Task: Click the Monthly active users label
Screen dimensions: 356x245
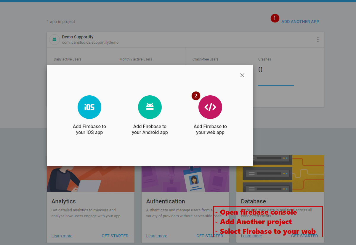Action: (136, 59)
